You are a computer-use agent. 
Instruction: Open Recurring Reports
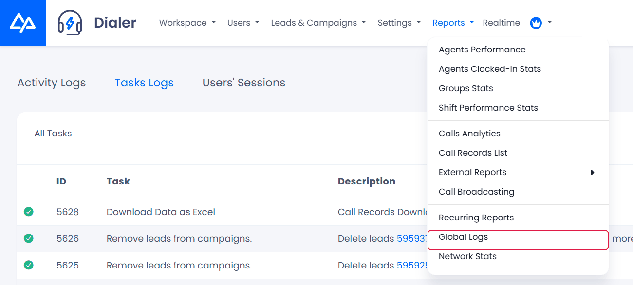coord(518,218)
